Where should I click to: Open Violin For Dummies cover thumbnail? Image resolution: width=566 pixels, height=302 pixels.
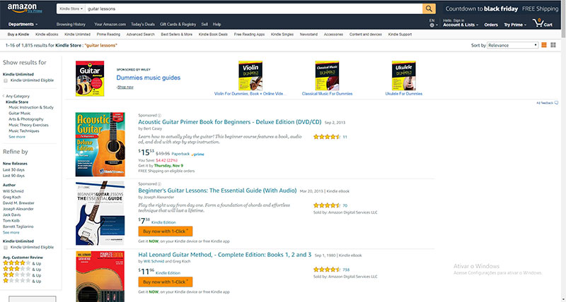[250, 75]
